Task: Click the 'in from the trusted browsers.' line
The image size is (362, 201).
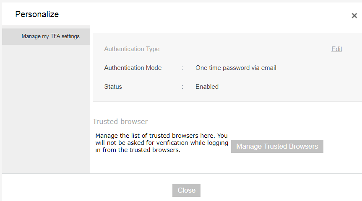Action: [x=138, y=151]
